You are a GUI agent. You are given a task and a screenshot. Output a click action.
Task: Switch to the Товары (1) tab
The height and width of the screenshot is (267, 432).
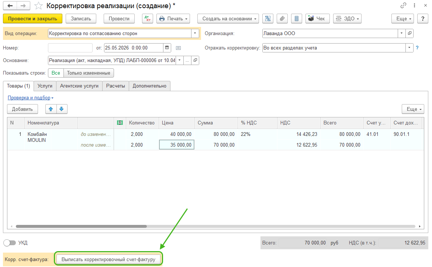tap(18, 86)
